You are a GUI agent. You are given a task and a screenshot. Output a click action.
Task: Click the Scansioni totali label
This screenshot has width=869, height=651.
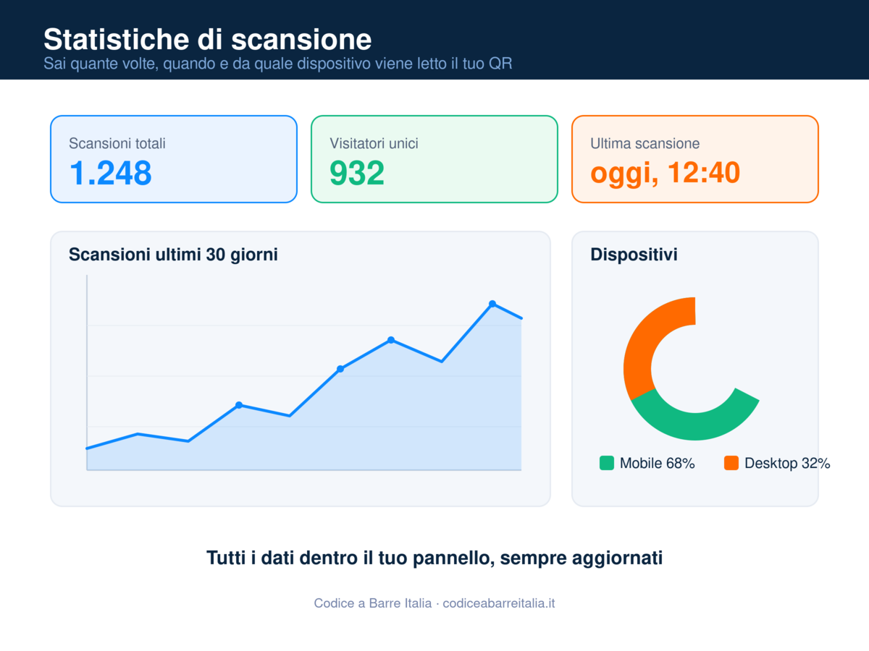click(x=117, y=143)
